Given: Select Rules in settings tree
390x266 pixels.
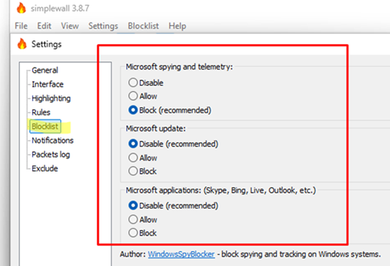Looking at the screenshot, I should [41, 112].
